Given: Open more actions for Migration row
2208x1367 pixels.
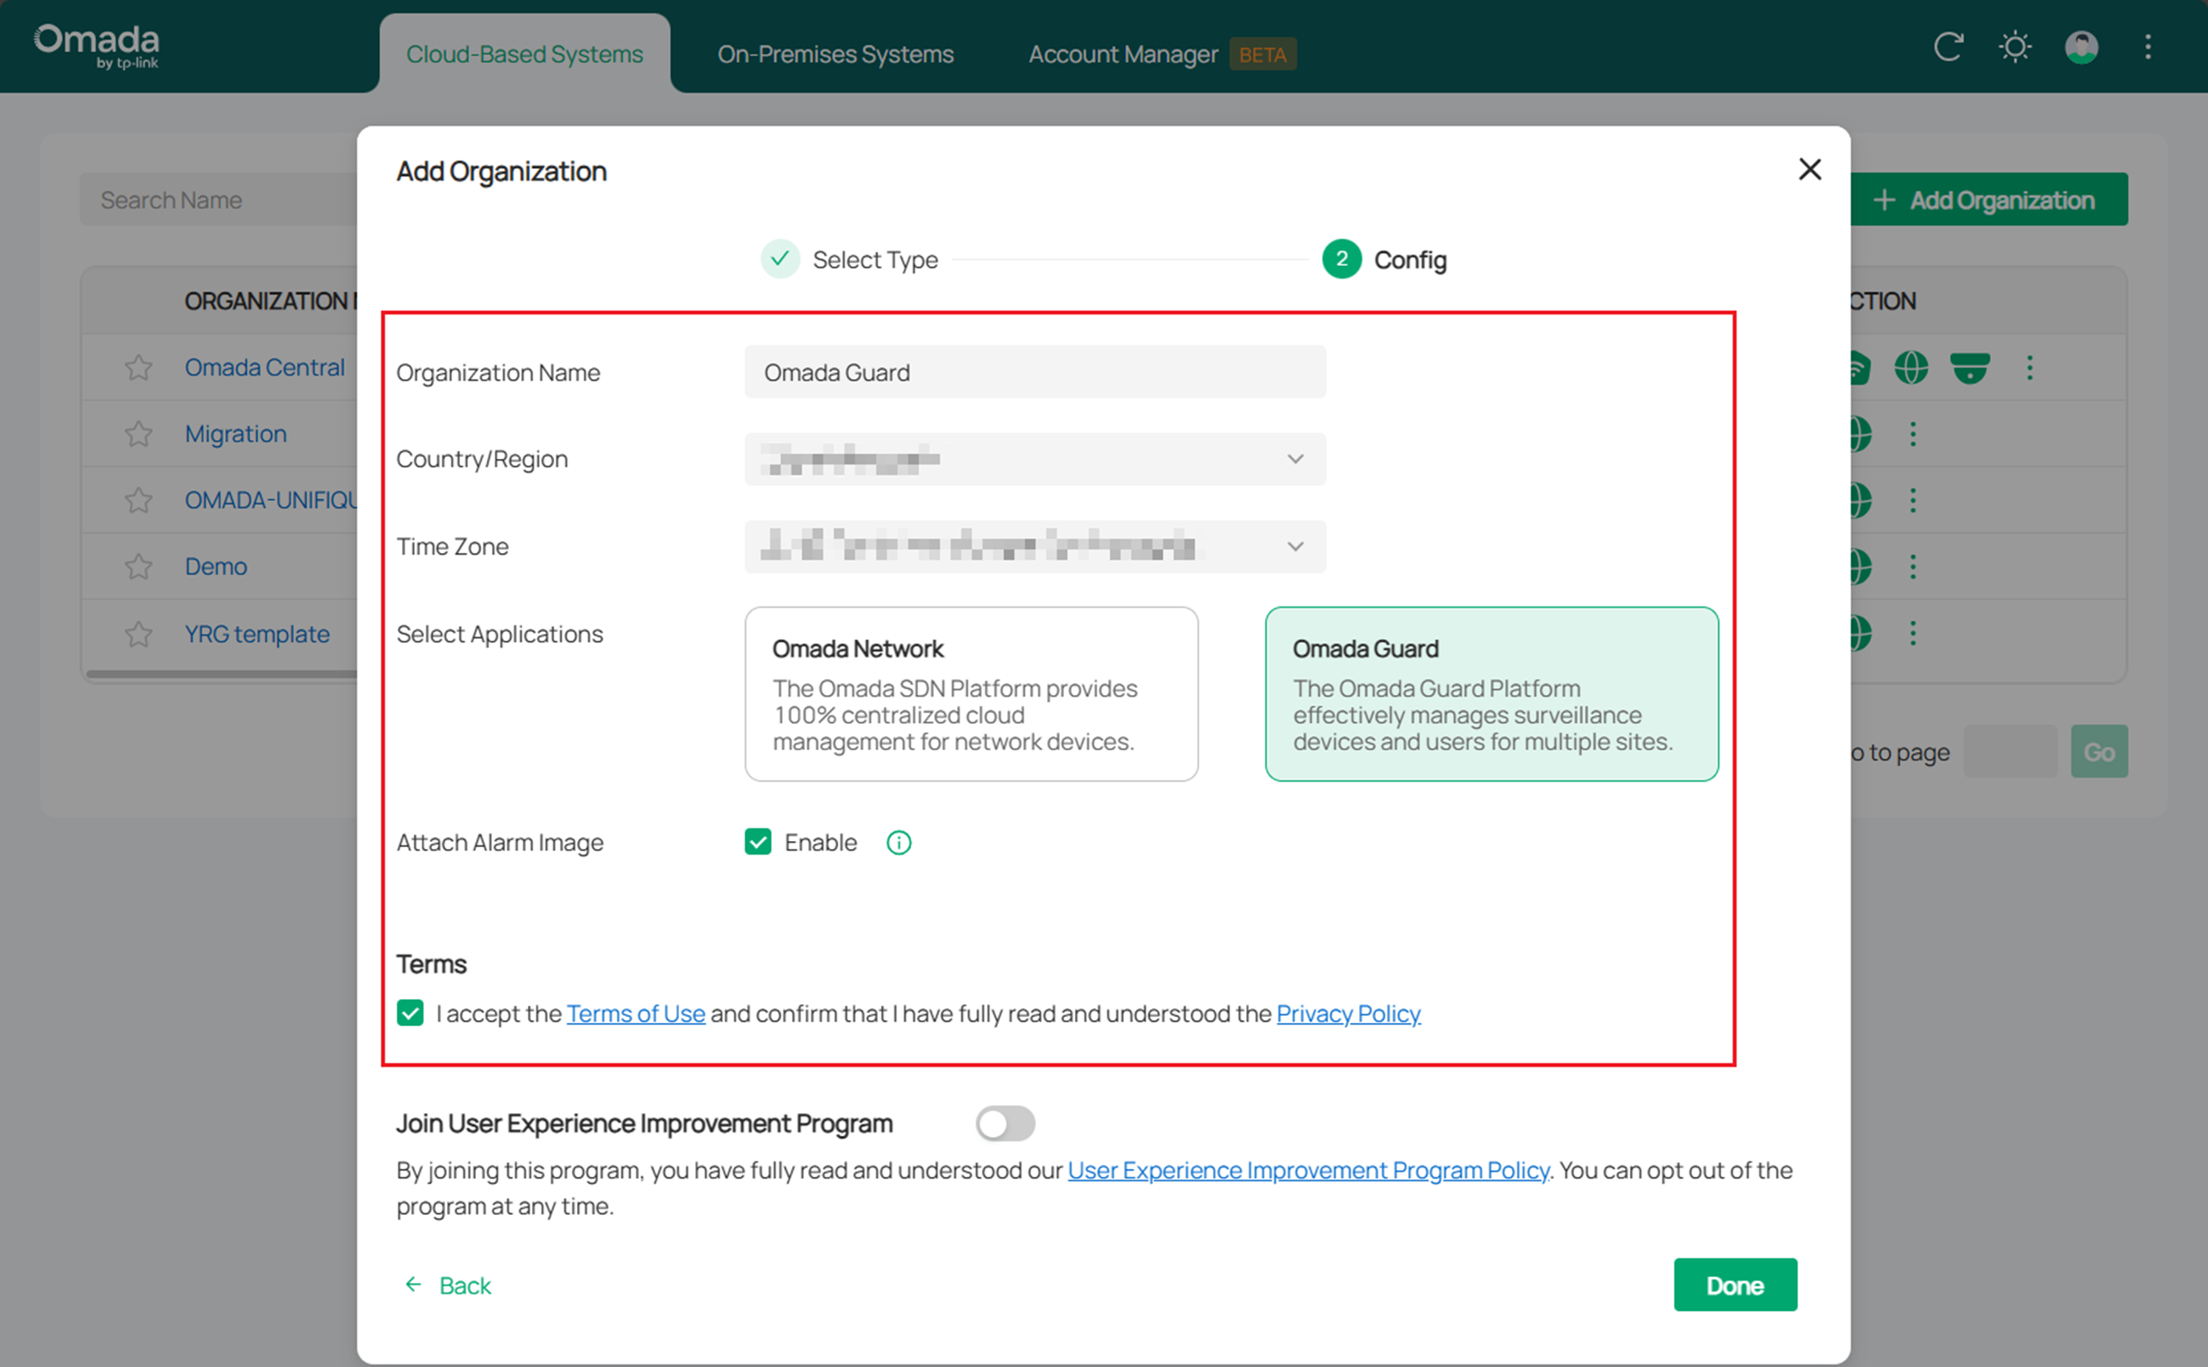Looking at the screenshot, I should (1912, 434).
